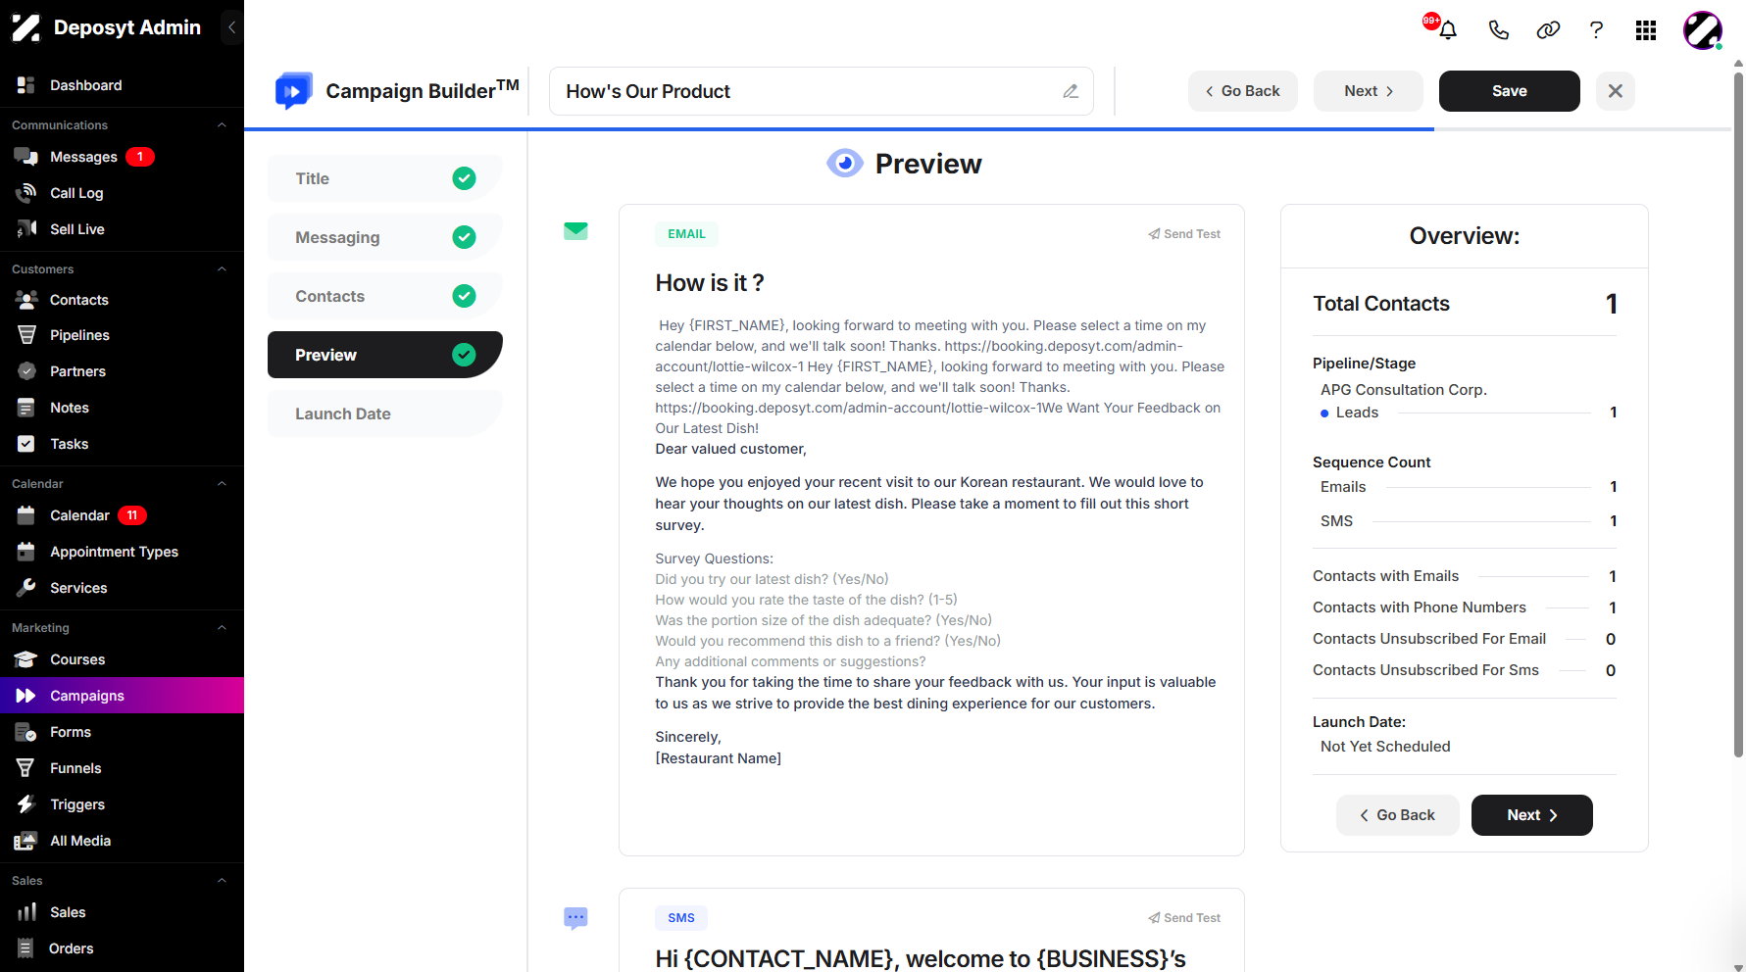Select the Messaging step

pyautogui.click(x=384, y=237)
